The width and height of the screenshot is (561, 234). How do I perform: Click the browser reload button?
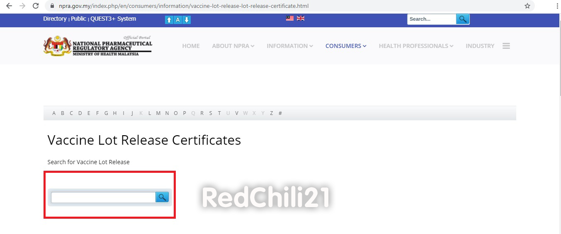[36, 6]
